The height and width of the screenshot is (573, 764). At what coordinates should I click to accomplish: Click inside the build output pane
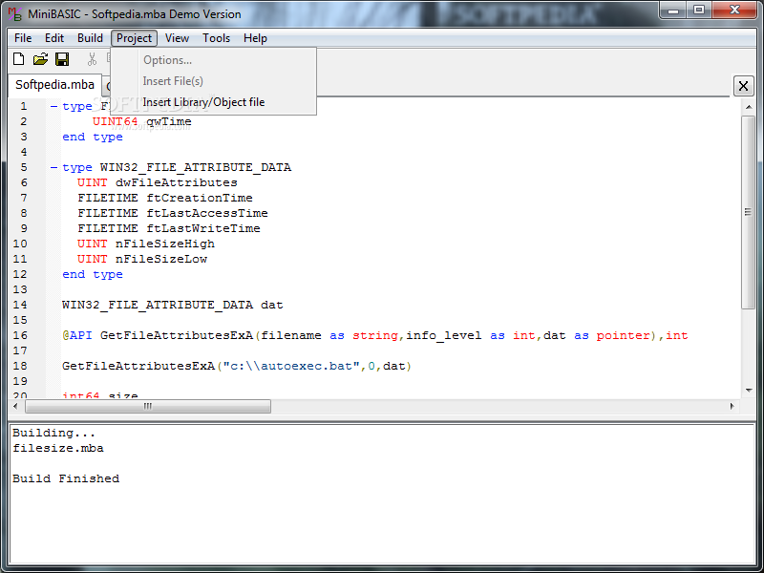(381, 494)
